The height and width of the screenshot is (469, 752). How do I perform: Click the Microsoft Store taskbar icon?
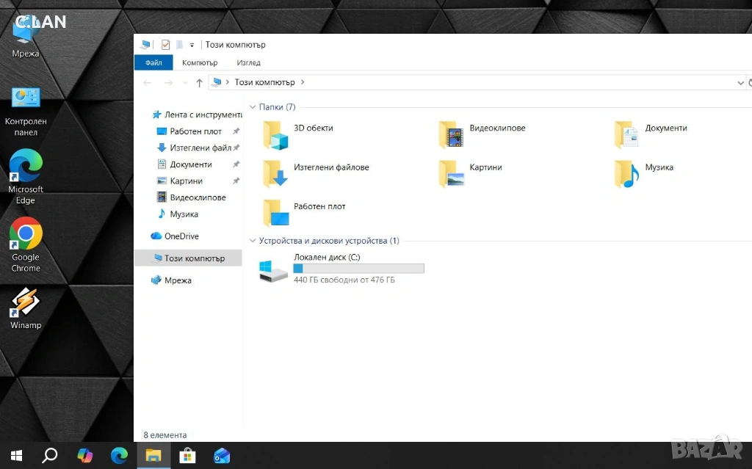tap(187, 456)
